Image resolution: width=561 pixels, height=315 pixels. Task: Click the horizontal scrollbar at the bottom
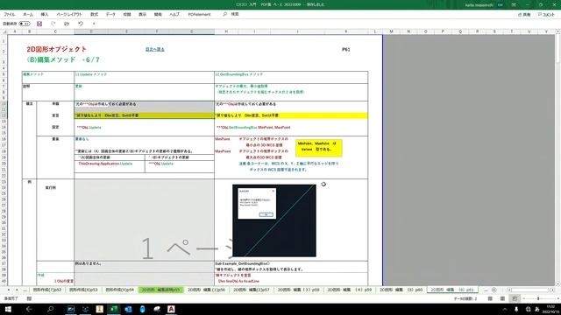click(529, 290)
